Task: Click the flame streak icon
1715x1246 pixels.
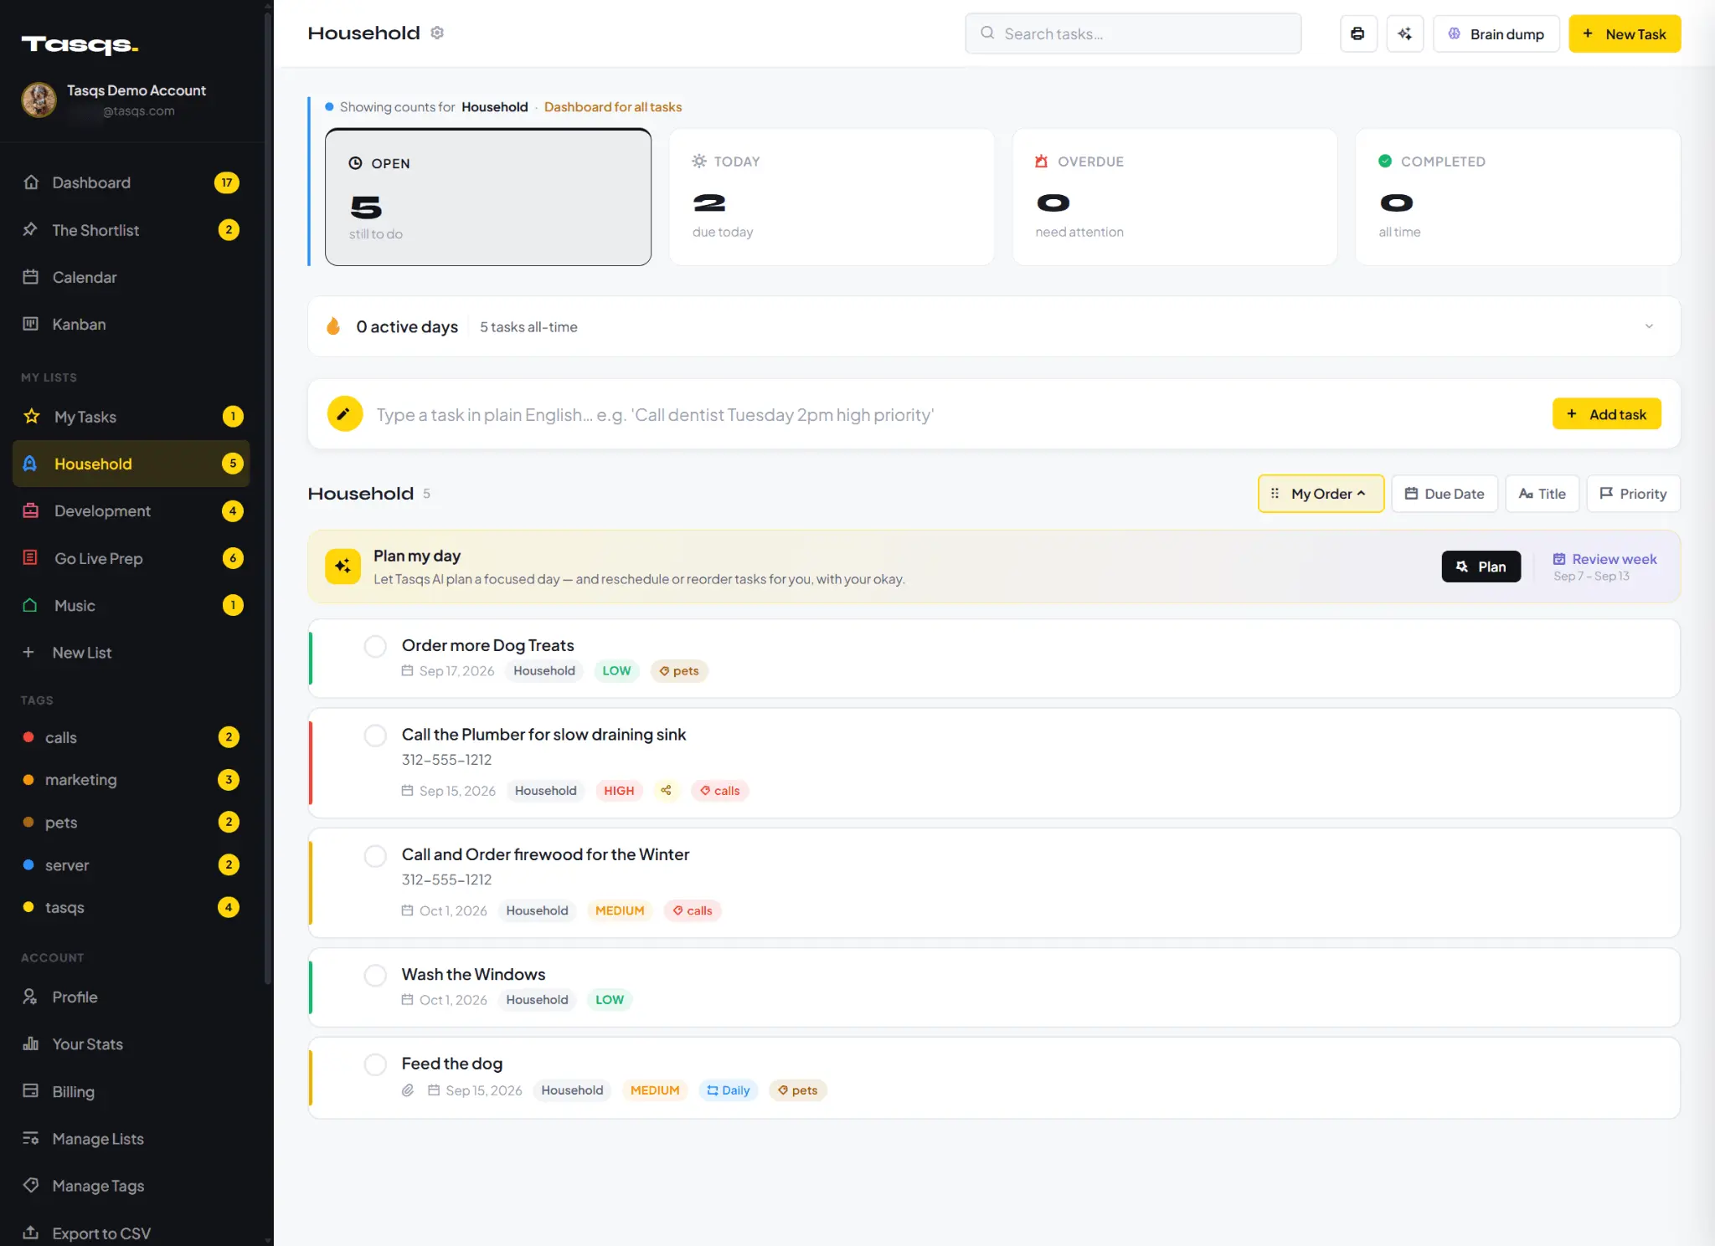Action: (333, 326)
